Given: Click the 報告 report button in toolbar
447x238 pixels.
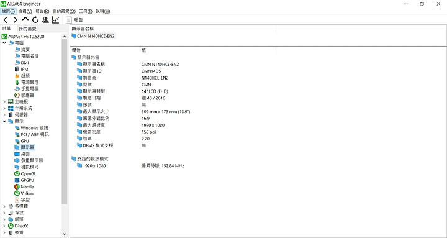Looking at the screenshot, I should (74, 20).
